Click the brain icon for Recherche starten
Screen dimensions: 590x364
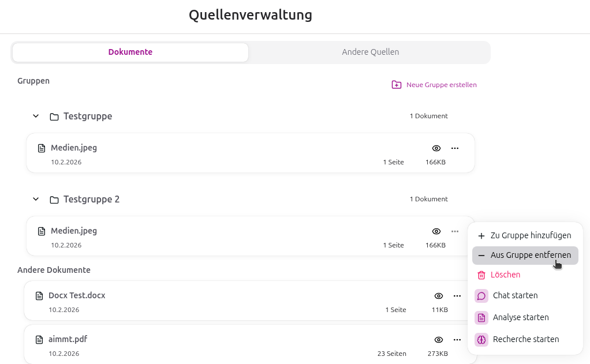point(481,340)
